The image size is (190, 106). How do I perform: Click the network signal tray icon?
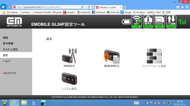coord(155,103)
